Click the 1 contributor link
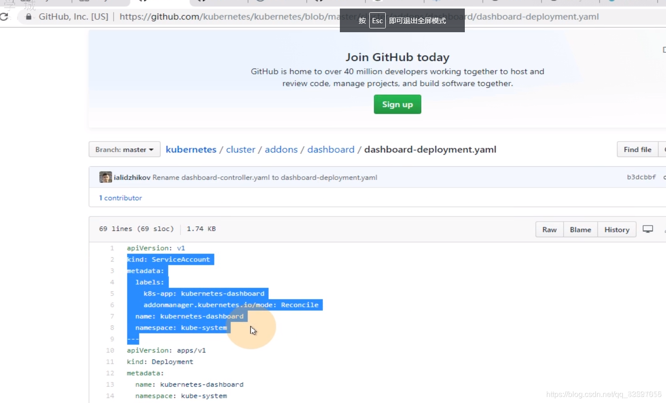This screenshot has width=666, height=403. [120, 198]
